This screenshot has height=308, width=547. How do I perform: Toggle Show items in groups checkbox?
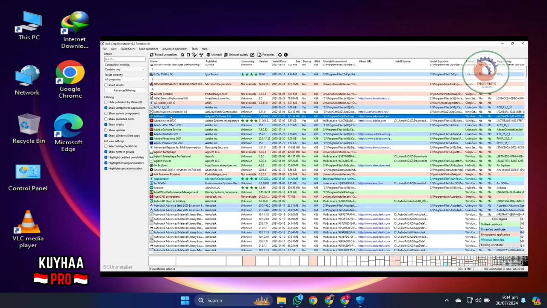click(106, 152)
